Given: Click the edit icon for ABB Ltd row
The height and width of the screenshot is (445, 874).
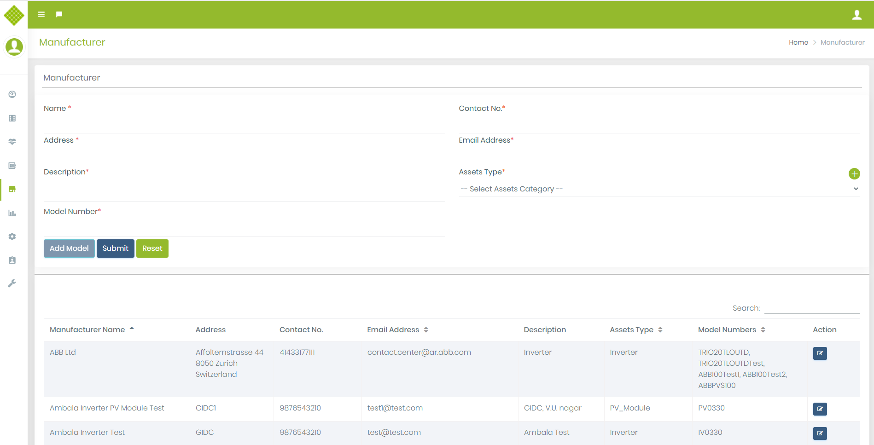Looking at the screenshot, I should point(820,353).
